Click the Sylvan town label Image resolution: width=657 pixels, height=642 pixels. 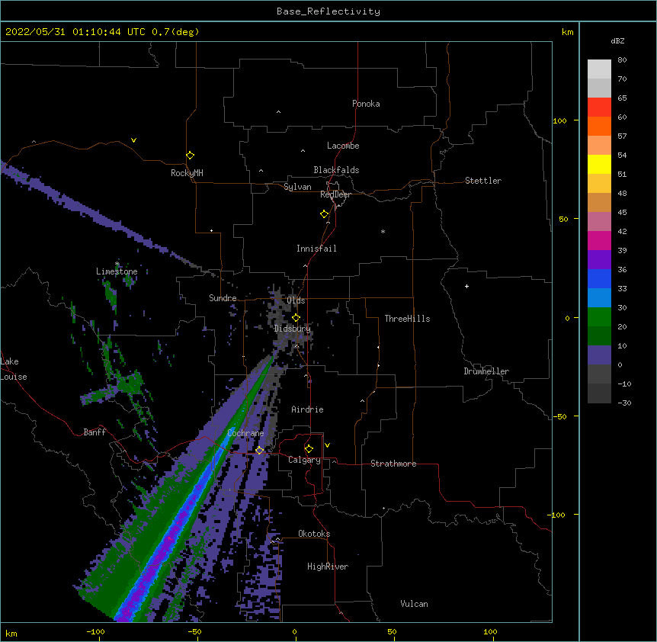click(297, 187)
